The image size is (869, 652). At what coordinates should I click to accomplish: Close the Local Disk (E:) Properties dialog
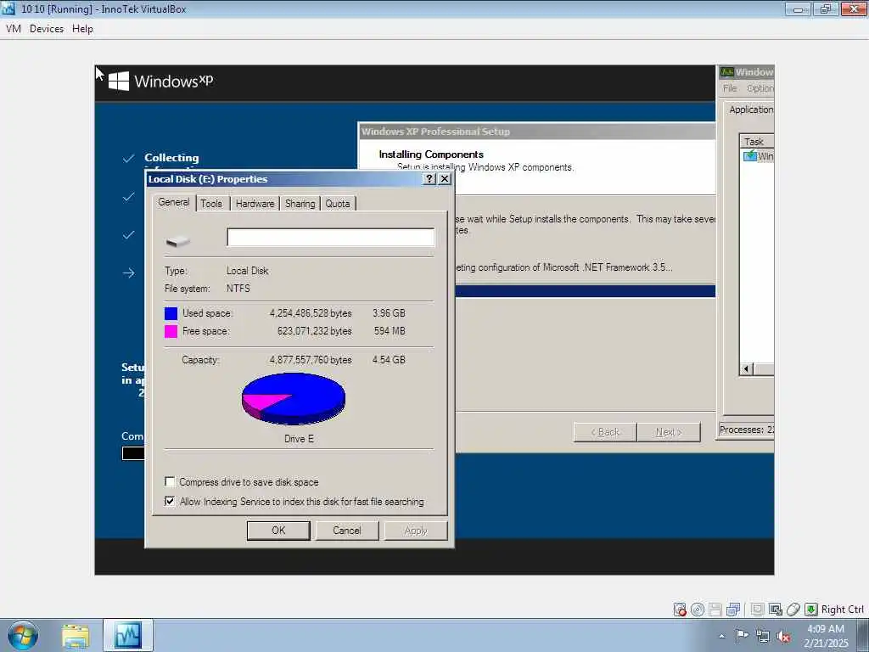point(445,178)
